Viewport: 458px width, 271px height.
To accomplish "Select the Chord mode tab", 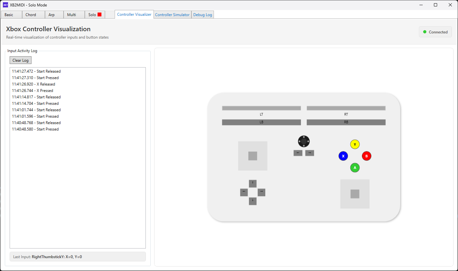I will (31, 14).
